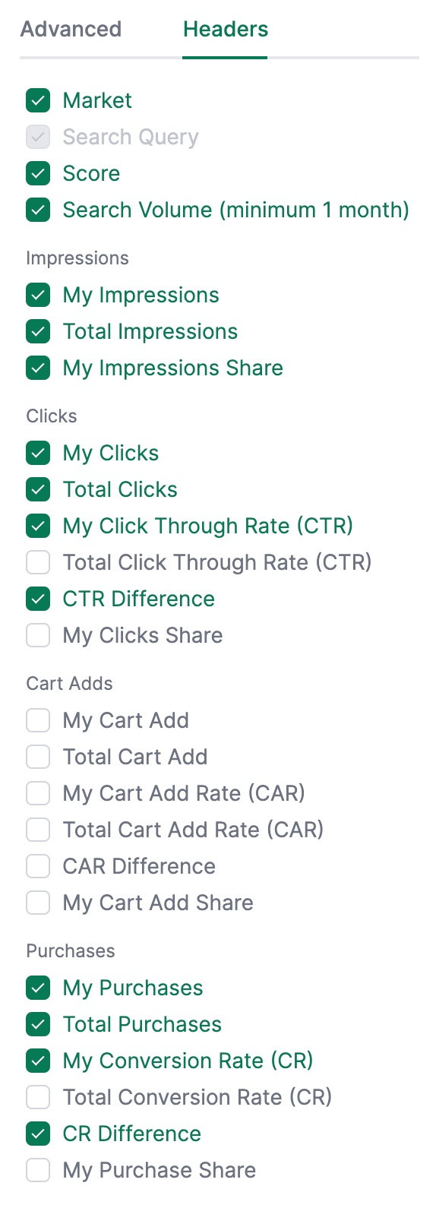Uncheck the Market checkbox
Image resolution: width=436 pixels, height=1208 pixels.
tap(38, 100)
